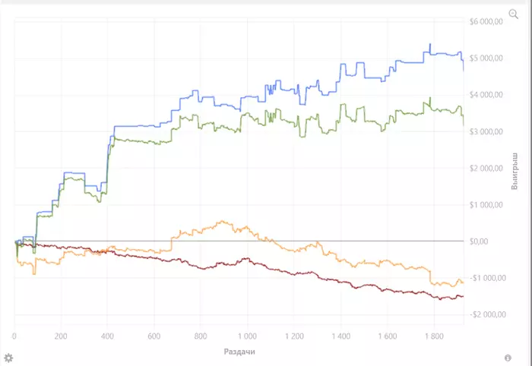The width and height of the screenshot is (532, 366).
Task: Select the $5 000,00 y-axis label
Action: tap(486, 58)
